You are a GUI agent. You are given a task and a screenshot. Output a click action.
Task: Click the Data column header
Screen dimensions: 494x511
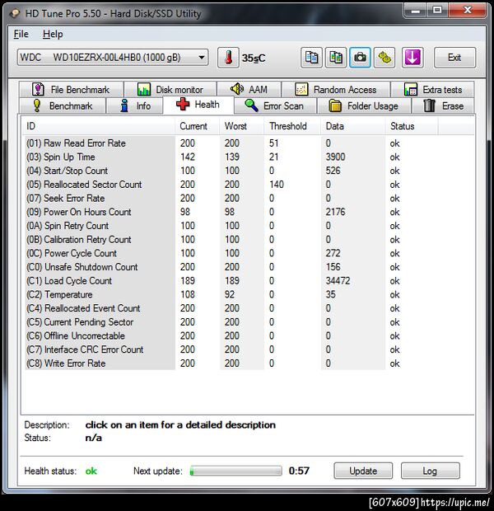(x=353, y=126)
